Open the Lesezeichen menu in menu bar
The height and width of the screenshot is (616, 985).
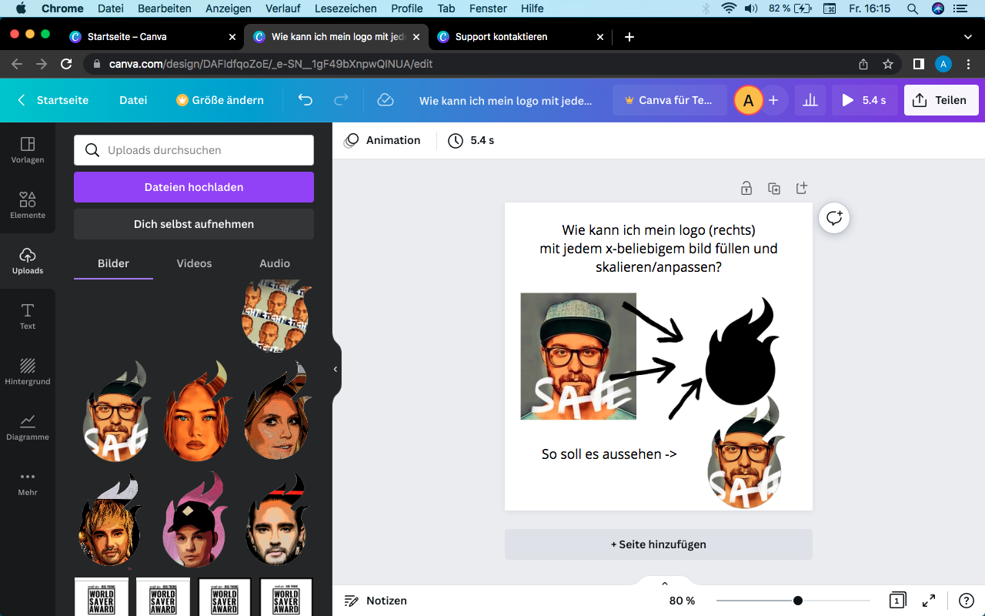346,8
